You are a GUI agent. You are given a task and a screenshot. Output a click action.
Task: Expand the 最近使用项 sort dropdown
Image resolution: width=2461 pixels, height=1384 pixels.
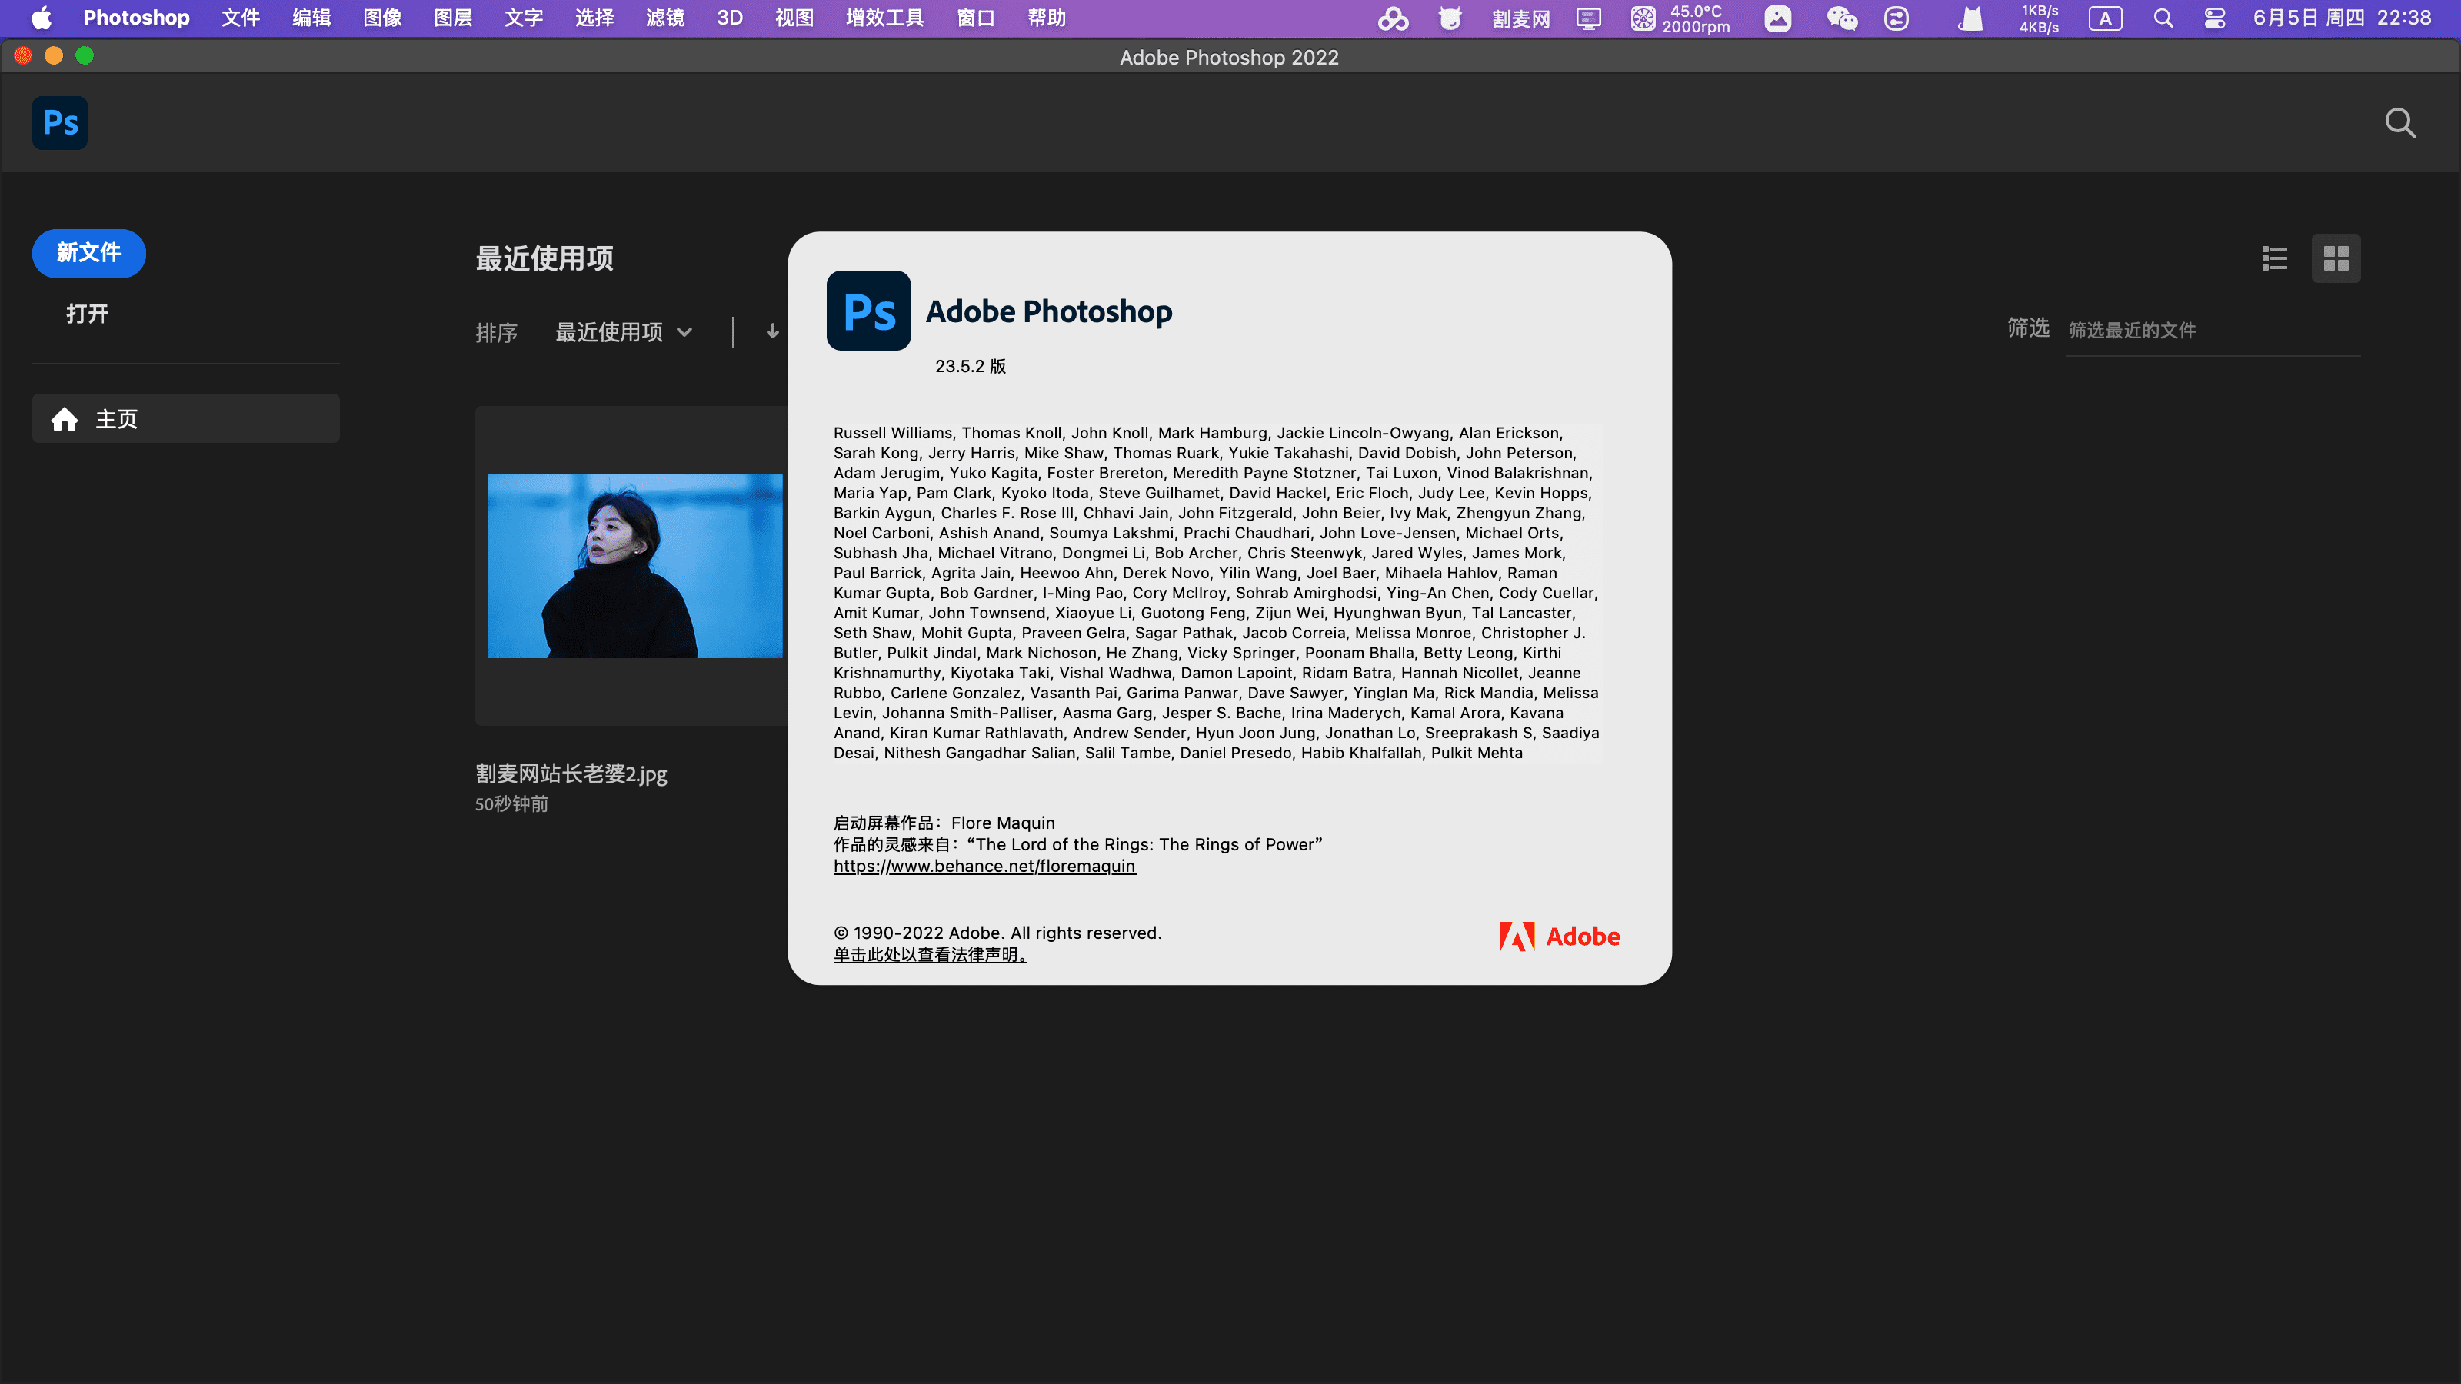(x=623, y=331)
